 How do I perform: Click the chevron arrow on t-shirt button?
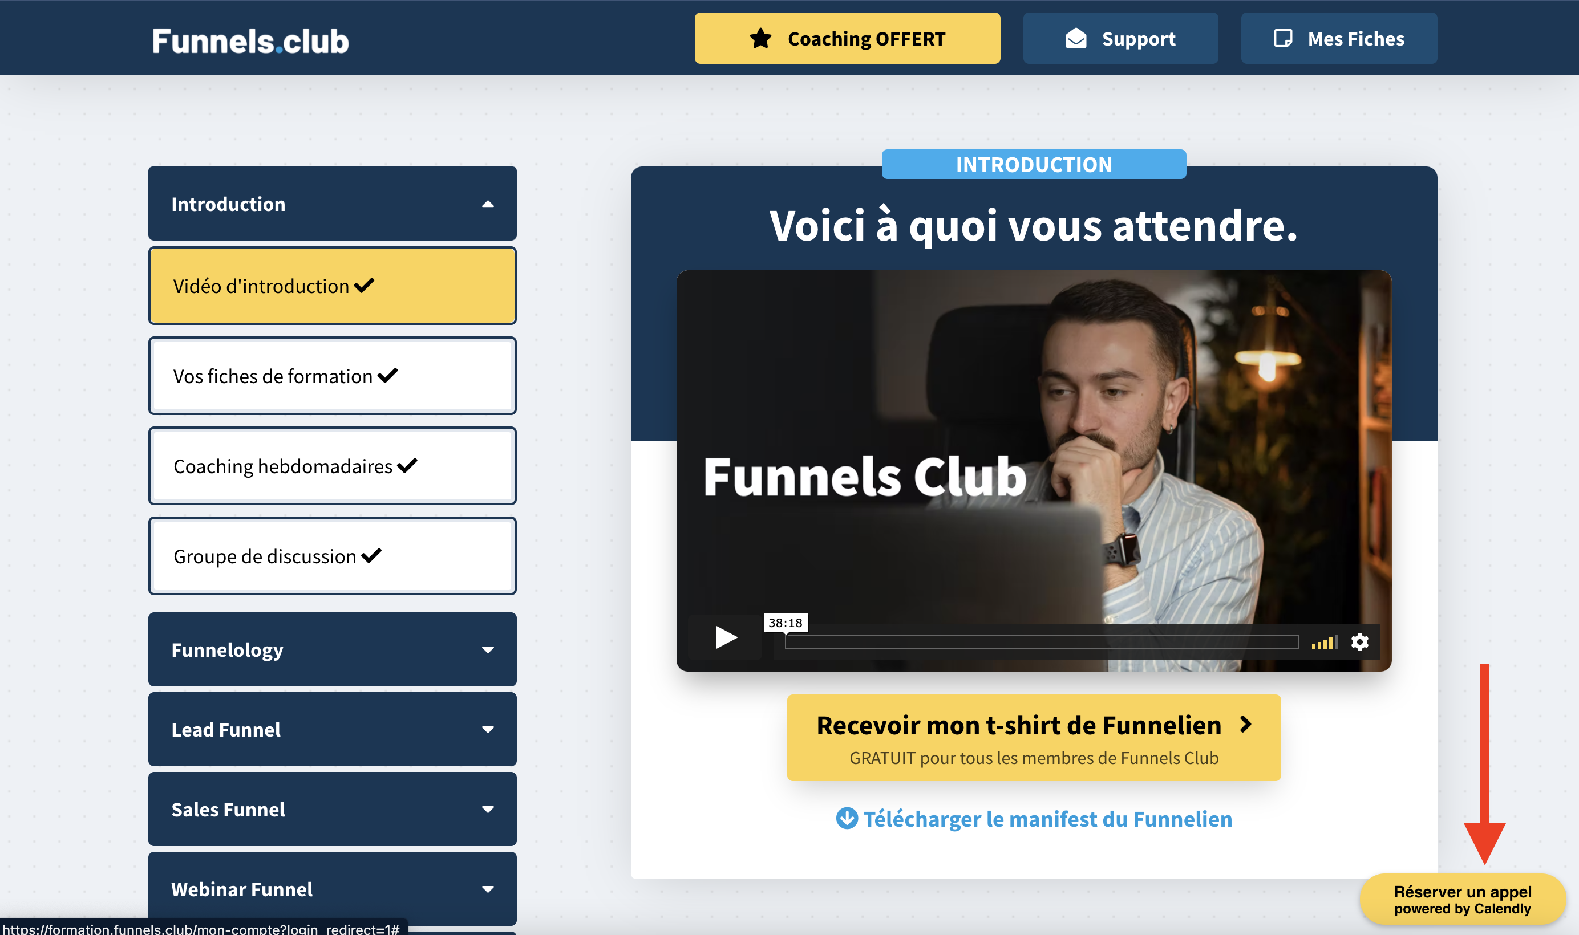1245,725
